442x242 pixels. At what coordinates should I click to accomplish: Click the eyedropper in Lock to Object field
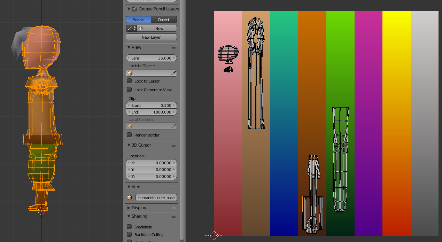tap(173, 73)
